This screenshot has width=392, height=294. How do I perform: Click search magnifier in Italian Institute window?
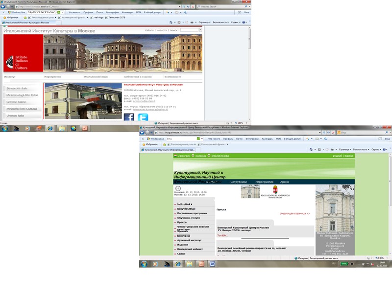(x=246, y=7)
